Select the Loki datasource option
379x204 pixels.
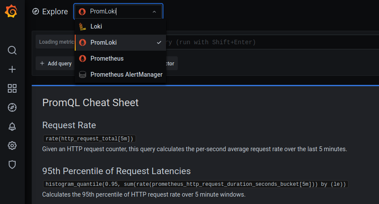pyautogui.click(x=120, y=26)
